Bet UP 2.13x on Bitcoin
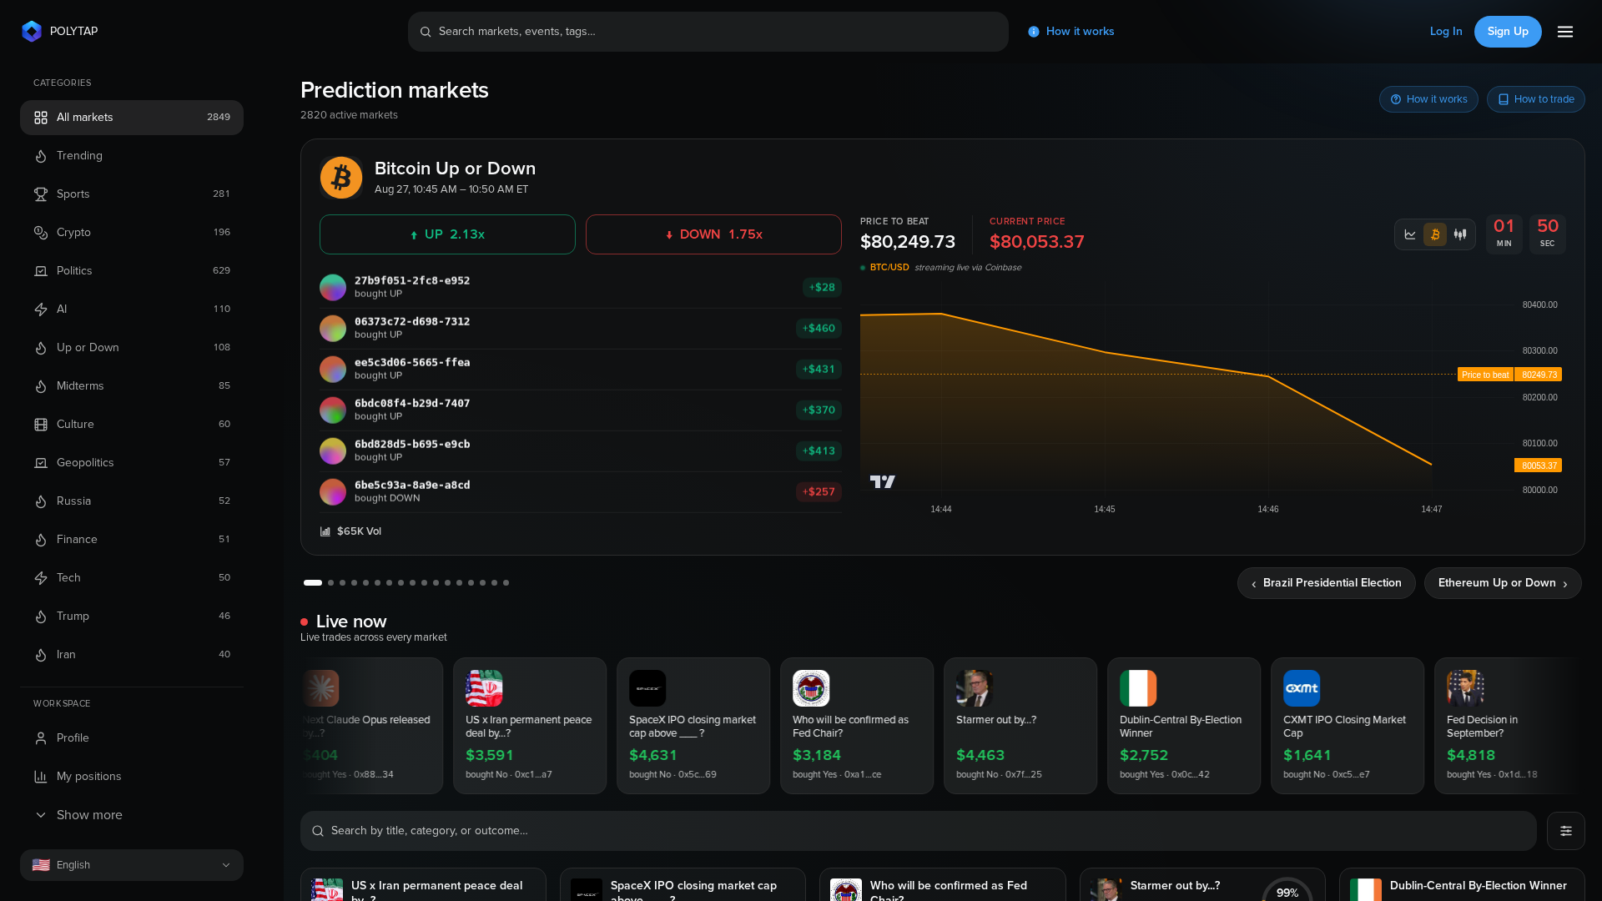Image resolution: width=1602 pixels, height=901 pixels. point(447,234)
